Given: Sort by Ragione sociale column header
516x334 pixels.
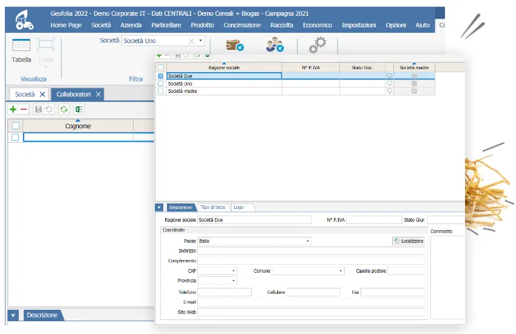Looking at the screenshot, I should tap(224, 67).
